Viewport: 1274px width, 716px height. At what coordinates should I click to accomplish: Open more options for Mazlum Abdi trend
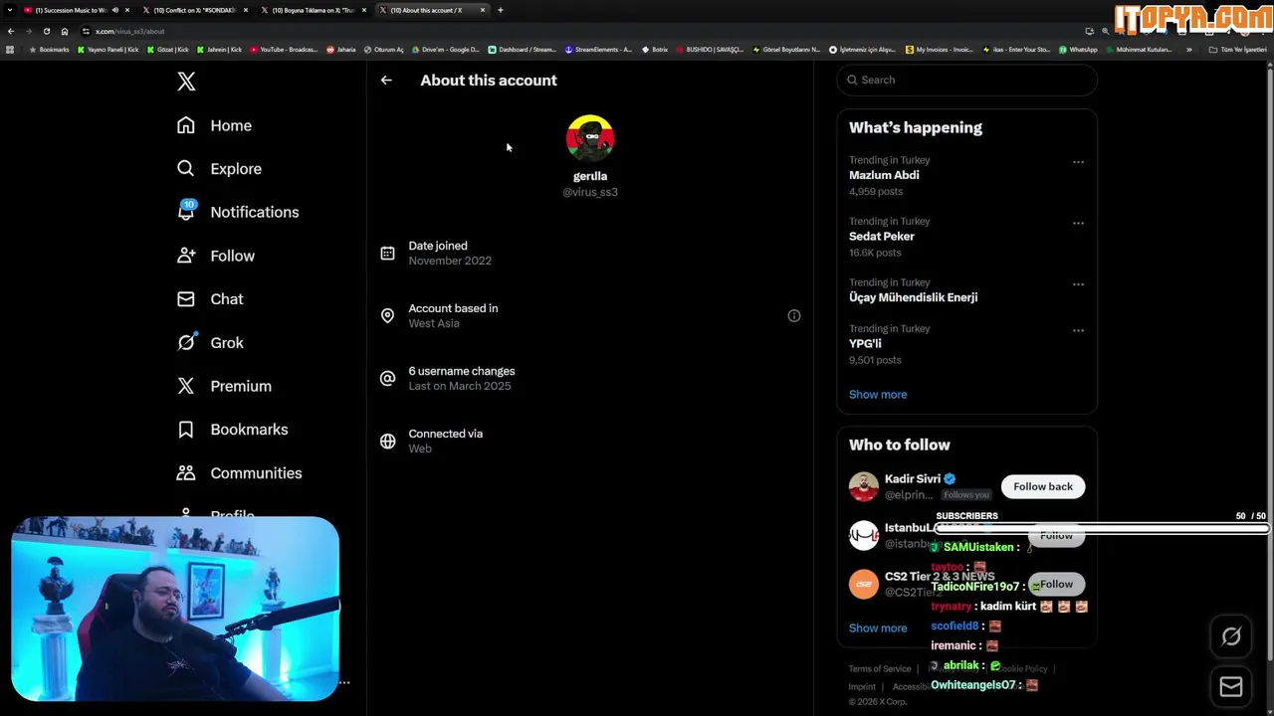pos(1078,162)
